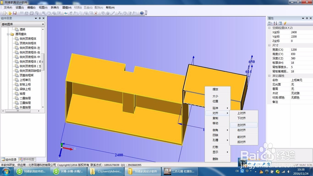
Task: Select 抽屉 in the component tree
Action: tap(22, 94)
